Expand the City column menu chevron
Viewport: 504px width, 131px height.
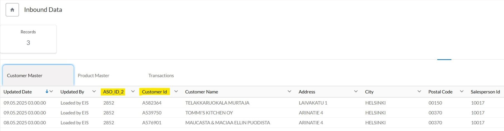click(419, 92)
